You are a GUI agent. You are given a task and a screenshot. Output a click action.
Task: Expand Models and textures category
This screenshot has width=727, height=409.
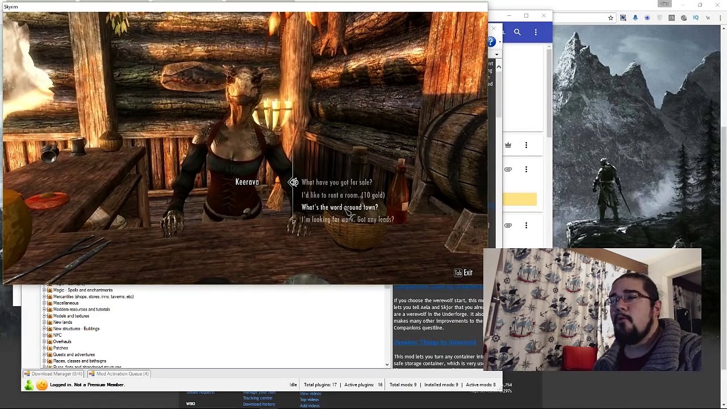pos(44,316)
